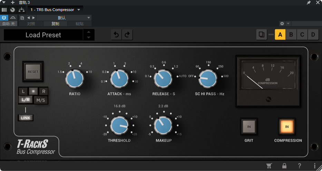Image resolution: width=322 pixels, height=171 pixels.
Task: Open the info icon
Action: [x=315, y=166]
